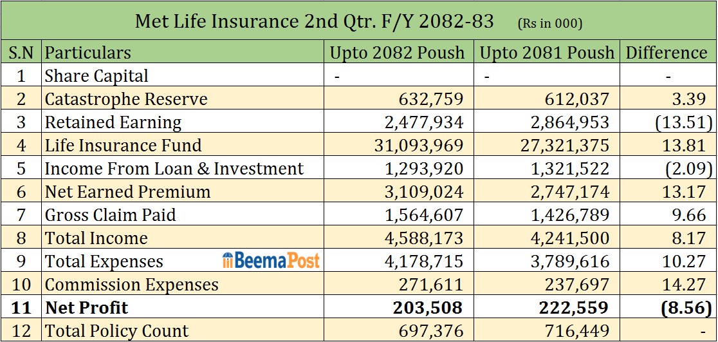Image resolution: width=718 pixels, height=342 pixels.
Task: Click the Commission Expenses row label
Action: [132, 285]
